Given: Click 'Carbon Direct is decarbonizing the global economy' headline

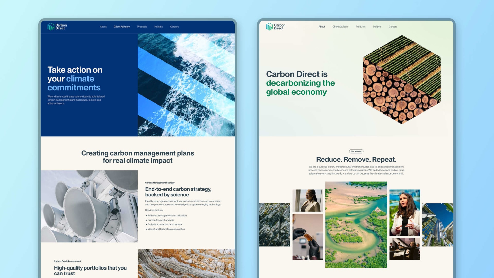Looking at the screenshot, I should tap(301, 83).
